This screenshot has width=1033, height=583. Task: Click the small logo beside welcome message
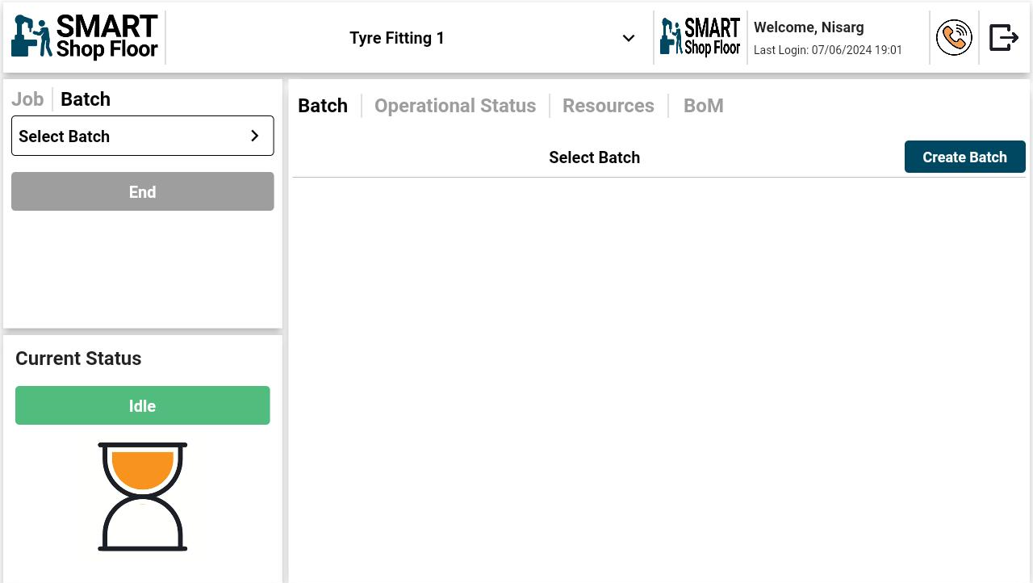[700, 38]
